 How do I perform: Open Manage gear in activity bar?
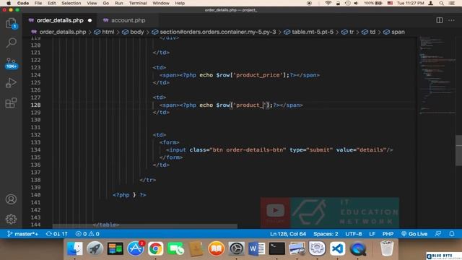11,219
